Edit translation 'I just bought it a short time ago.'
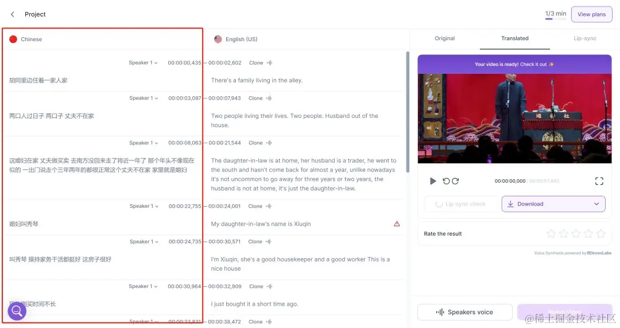Screen dimensions: 620x328 tap(255, 304)
